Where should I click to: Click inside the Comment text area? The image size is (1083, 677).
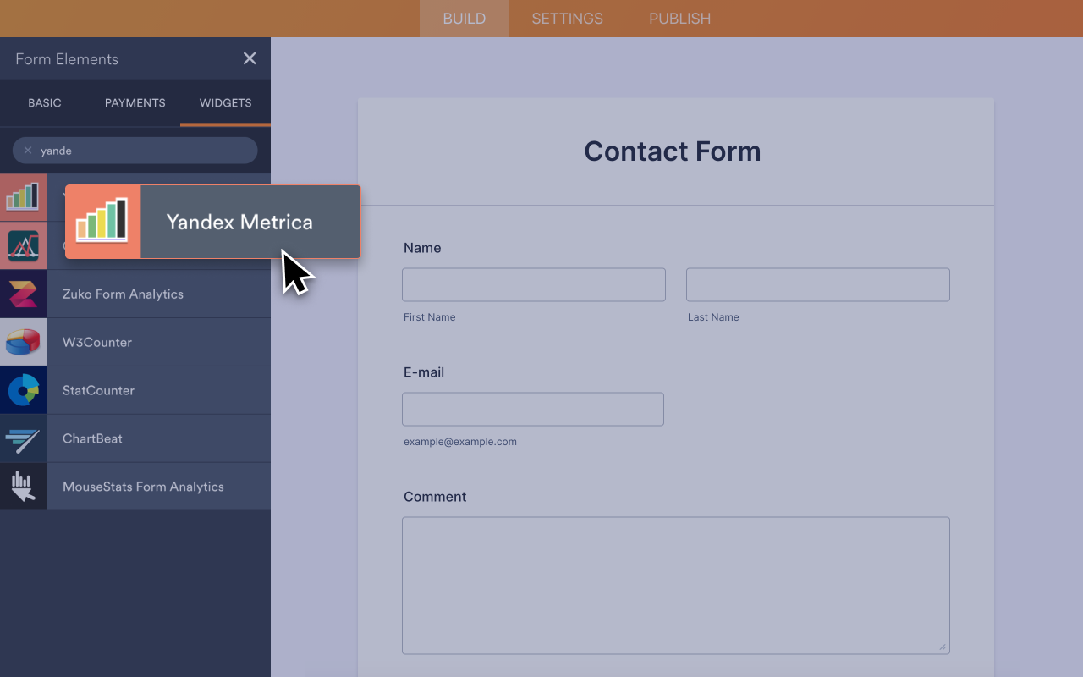(675, 584)
